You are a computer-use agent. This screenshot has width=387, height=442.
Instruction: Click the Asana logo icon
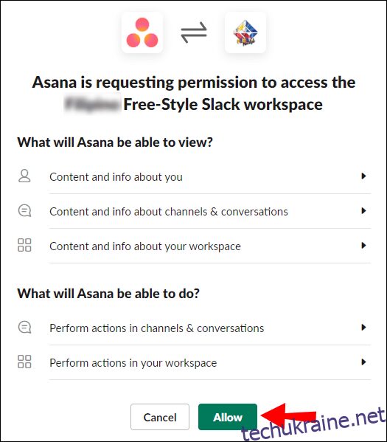coord(142,32)
